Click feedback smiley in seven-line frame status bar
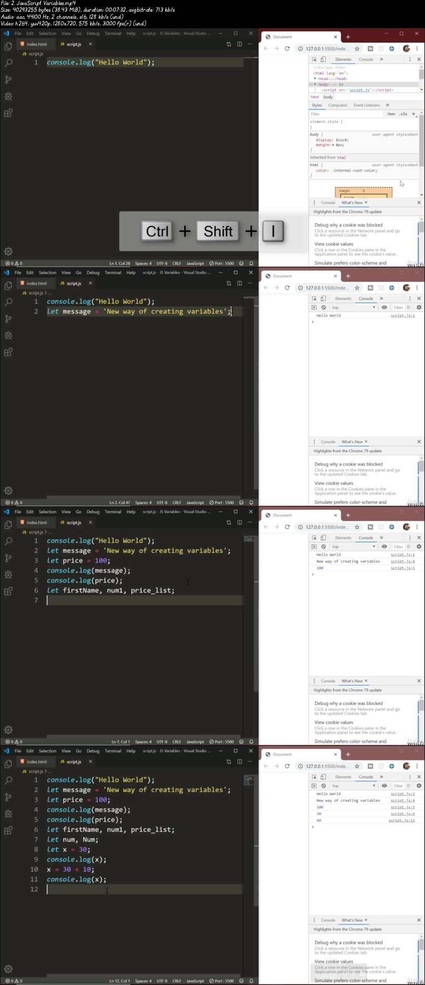This screenshot has width=425, height=985. 241,742
